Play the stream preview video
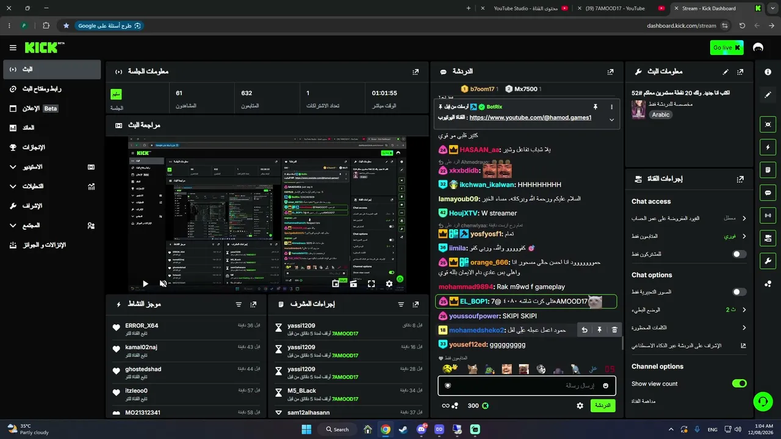The image size is (781, 439). pos(145,284)
